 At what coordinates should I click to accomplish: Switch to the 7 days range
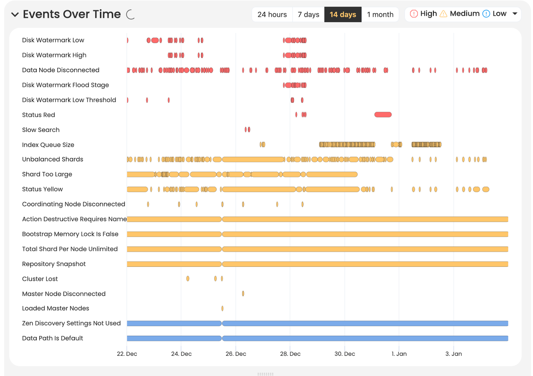[308, 14]
